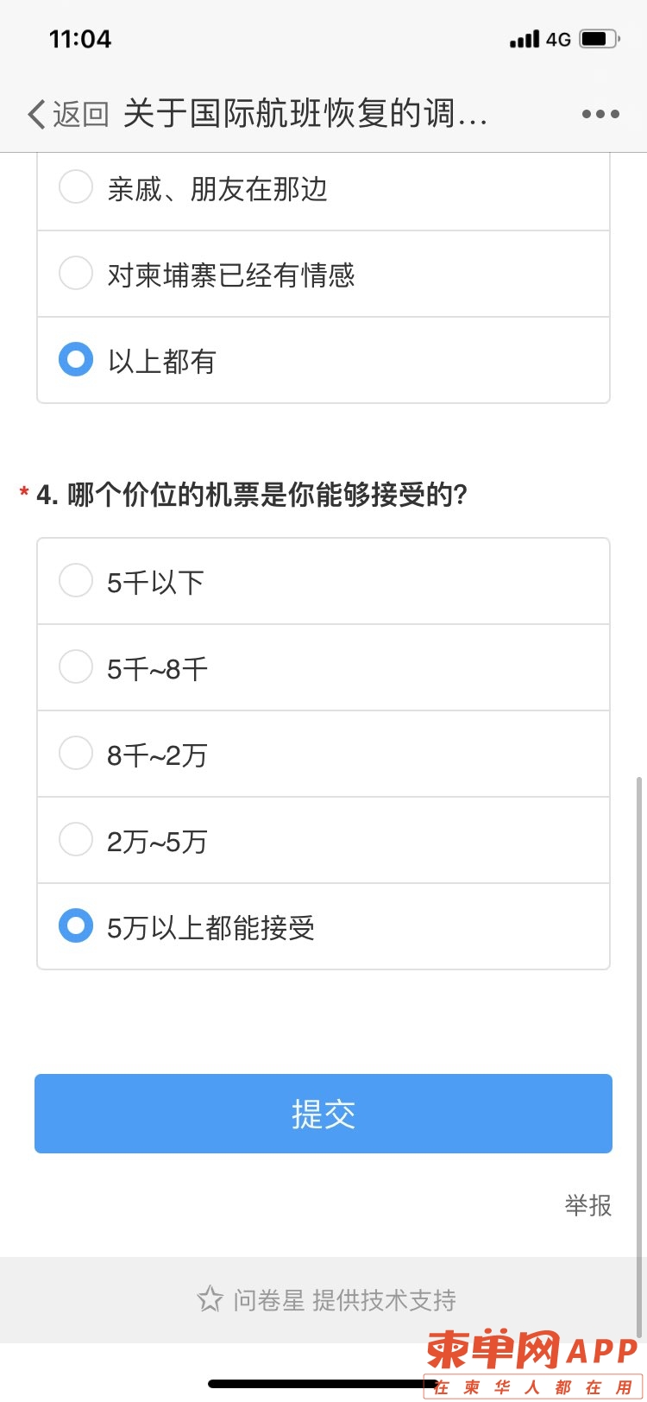
Task: Select the 亲戚、朋友在那边 radio option
Action: click(x=323, y=188)
